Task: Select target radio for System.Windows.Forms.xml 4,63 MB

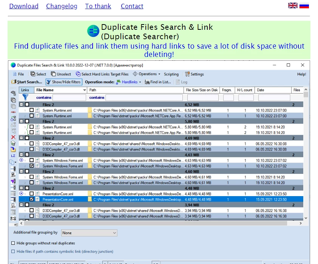Action: (21, 160)
